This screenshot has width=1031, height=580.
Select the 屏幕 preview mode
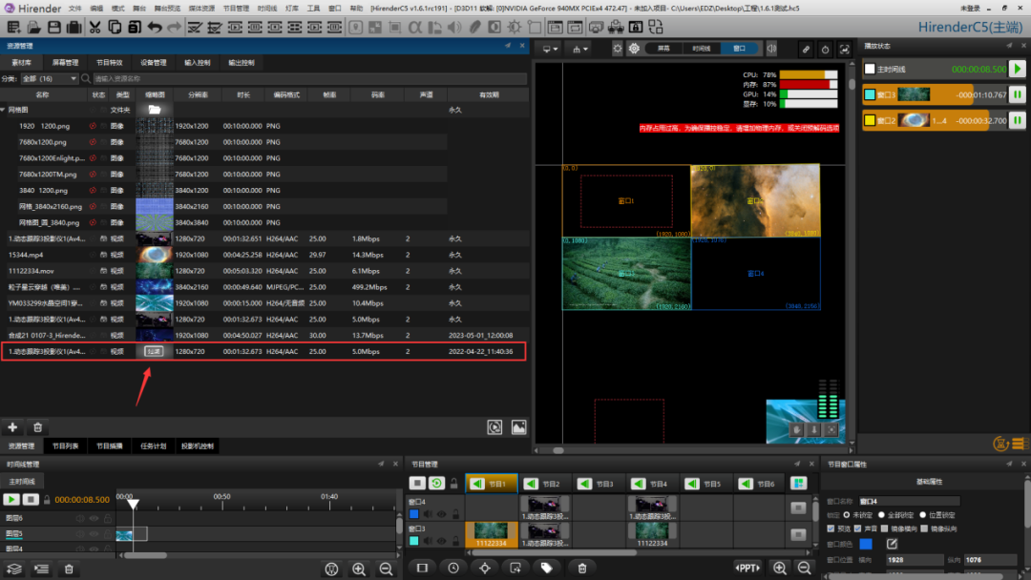(x=663, y=49)
